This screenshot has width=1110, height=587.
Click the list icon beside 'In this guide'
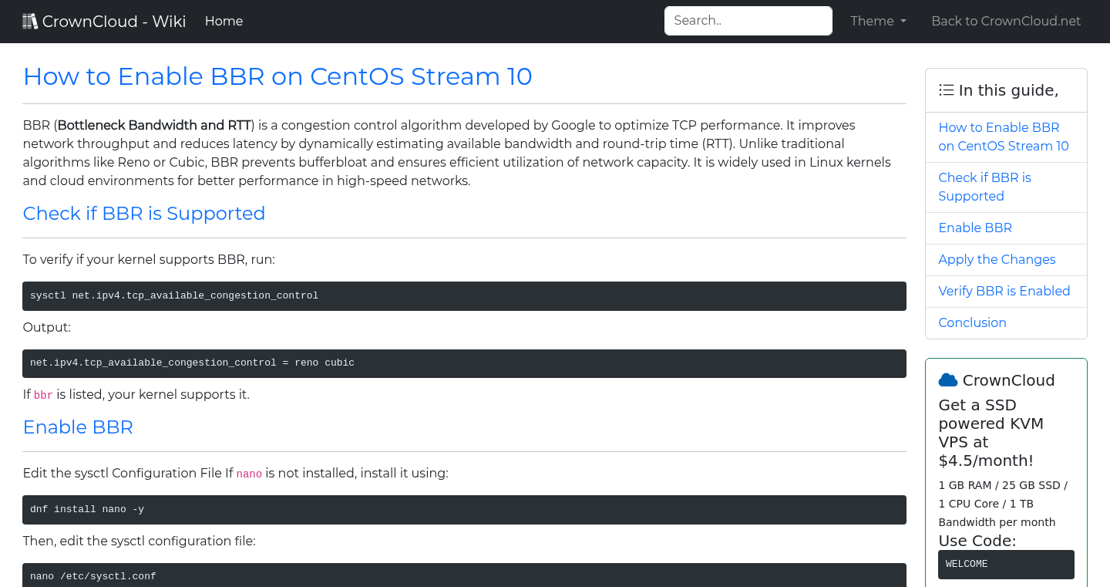946,89
